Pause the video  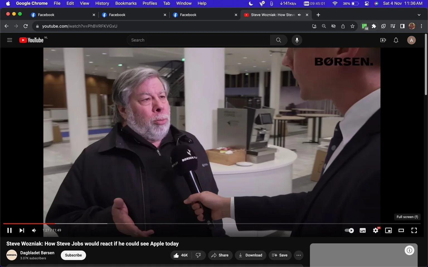(x=9, y=230)
